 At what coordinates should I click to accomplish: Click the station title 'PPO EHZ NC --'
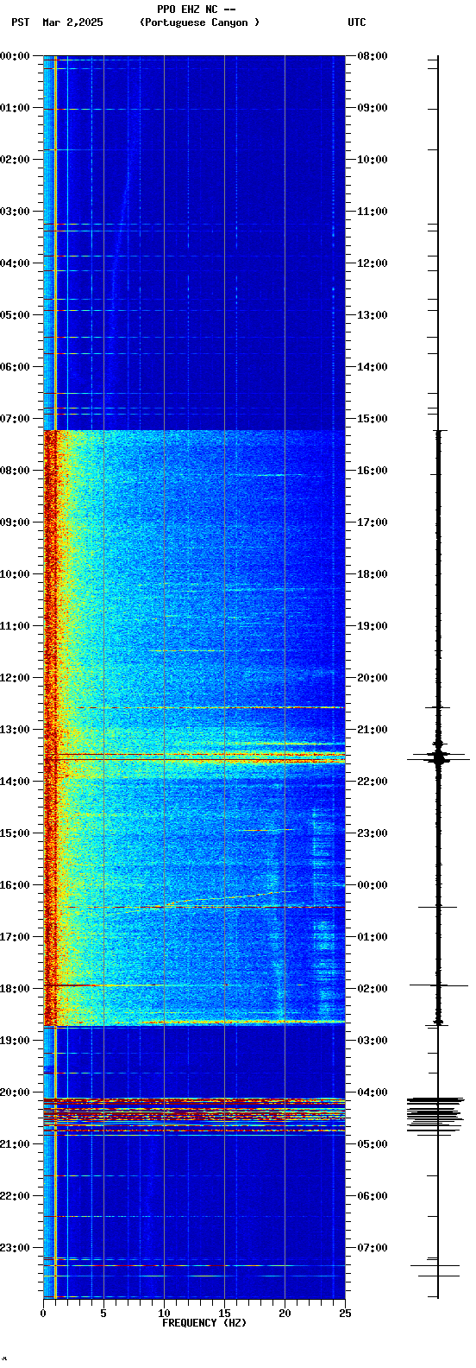pos(197,9)
